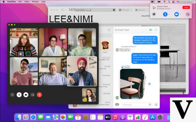The image size is (196, 122).
Task: Click the Leave button in Dream Team panel
Action: (186, 7)
